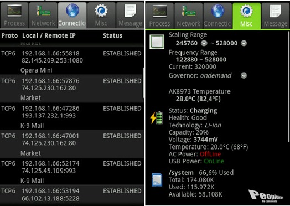Open Process tab in right screen
This screenshot has height=206, width=290.
159,16
